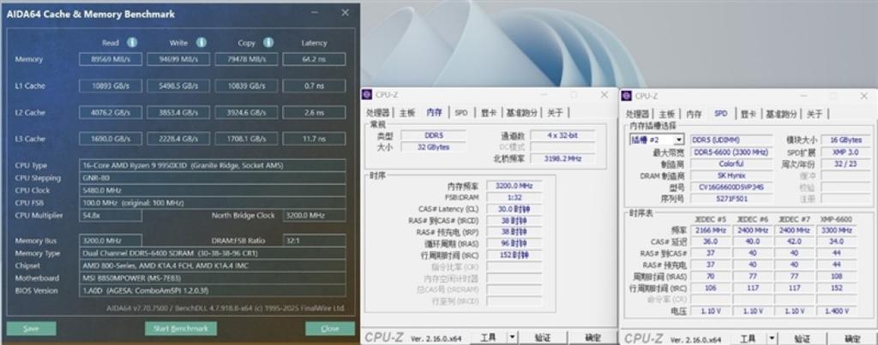Screen dimensions: 878x345
Task: Expand the 工具 arrow in CPU-Z SPD window
Action: coord(773,339)
